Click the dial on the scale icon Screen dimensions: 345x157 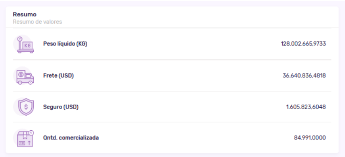pos(20,39)
